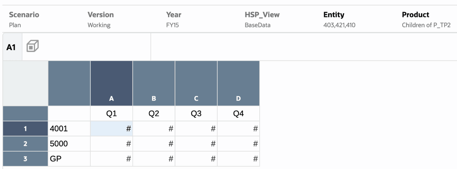Viewport: 457px width, 169px height.
Task: Click the Entity 403,421,410 dimension
Action: click(x=339, y=20)
